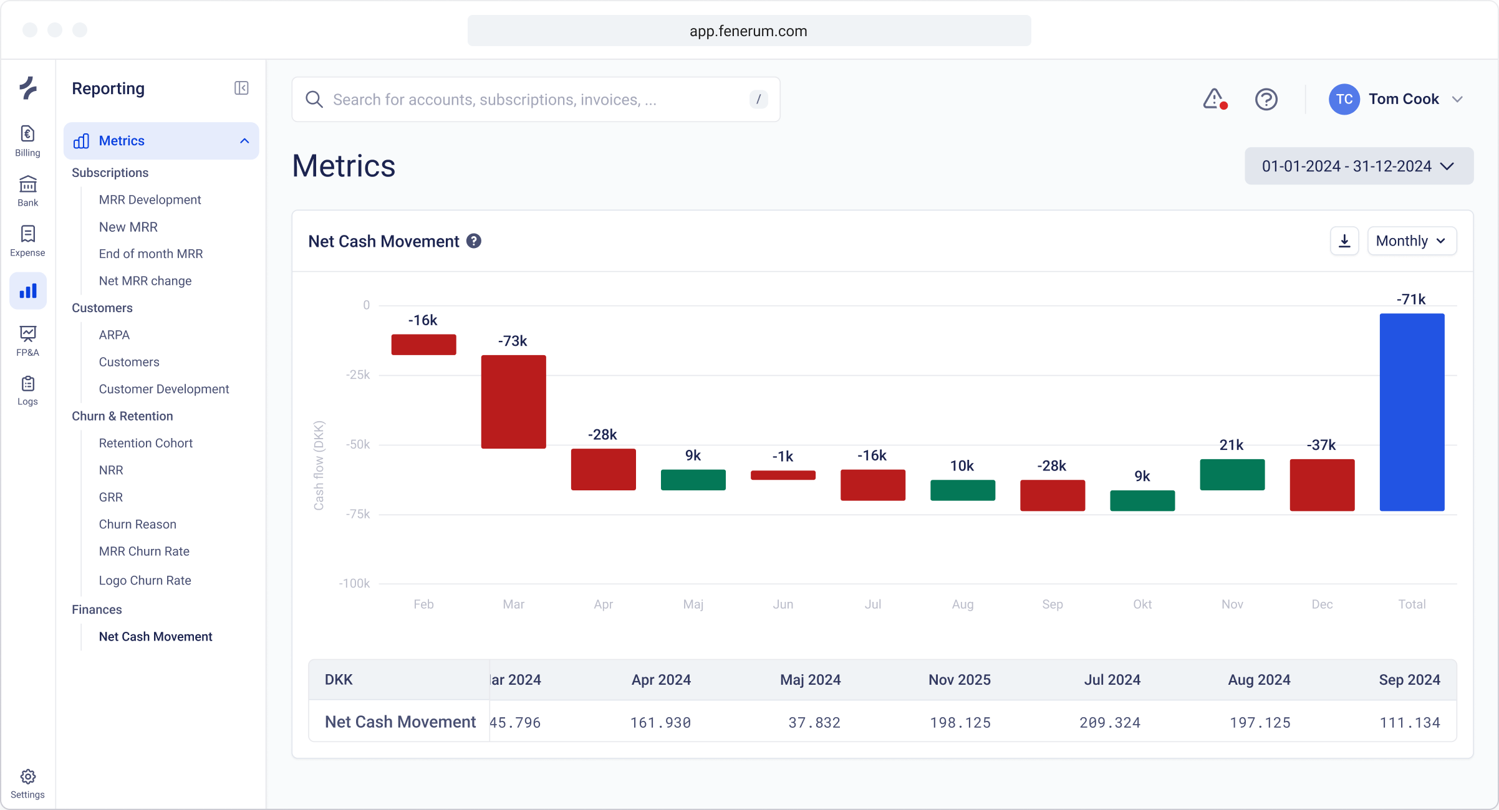
Task: Select Net Cash Movement under Finances
Action: (155, 636)
